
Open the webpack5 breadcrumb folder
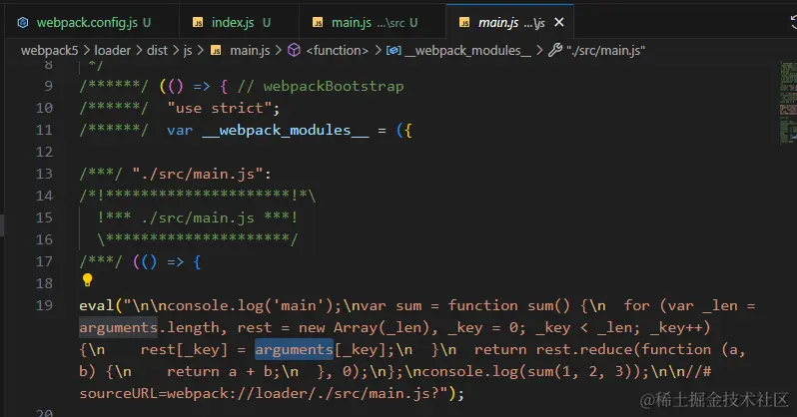(49, 50)
